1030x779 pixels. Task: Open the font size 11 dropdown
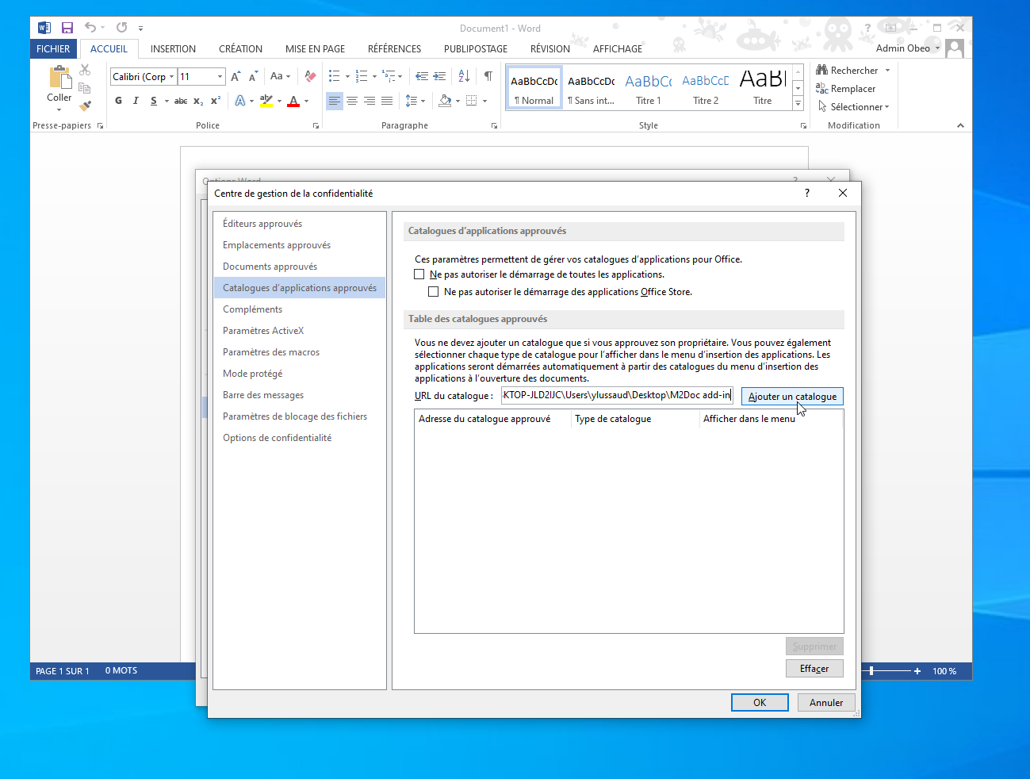pyautogui.click(x=220, y=77)
